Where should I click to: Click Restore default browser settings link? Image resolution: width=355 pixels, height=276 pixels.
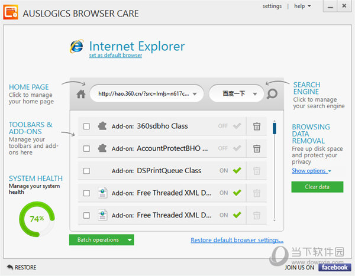click(x=237, y=240)
